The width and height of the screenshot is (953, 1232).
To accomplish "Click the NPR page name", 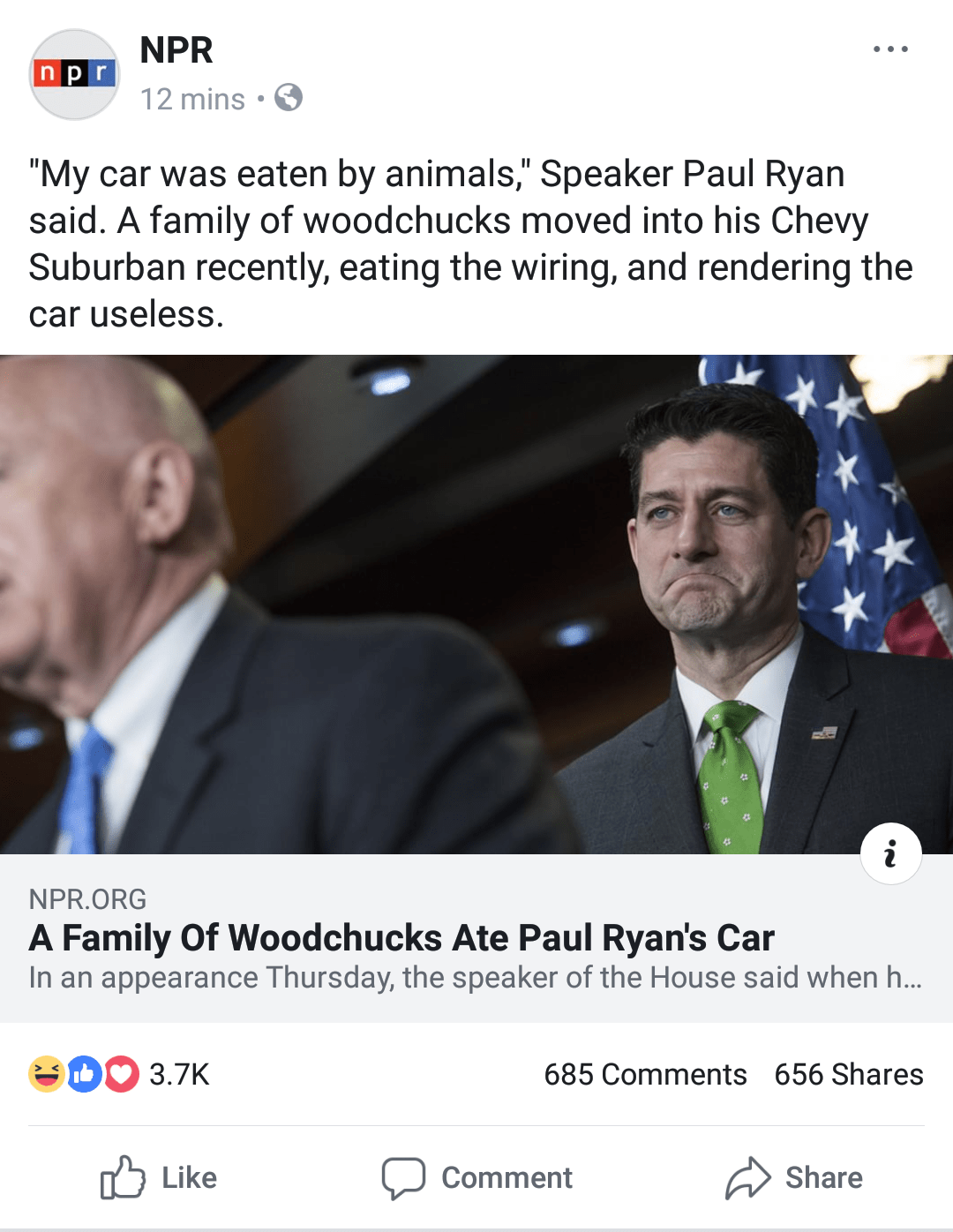I will pyautogui.click(x=176, y=50).
